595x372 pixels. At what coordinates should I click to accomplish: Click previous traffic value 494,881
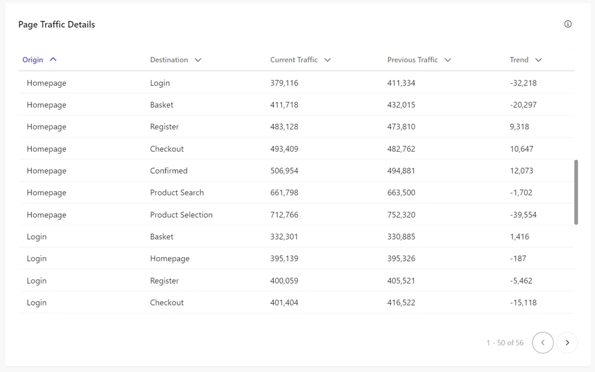[401, 171]
